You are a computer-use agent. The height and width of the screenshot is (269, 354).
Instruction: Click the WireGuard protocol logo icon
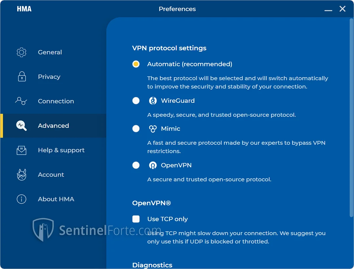tap(153, 101)
